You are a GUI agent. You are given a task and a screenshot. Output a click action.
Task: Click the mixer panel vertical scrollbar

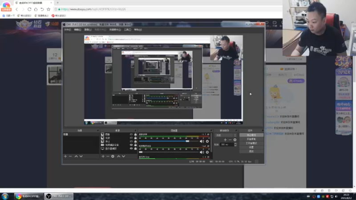(x=211, y=143)
